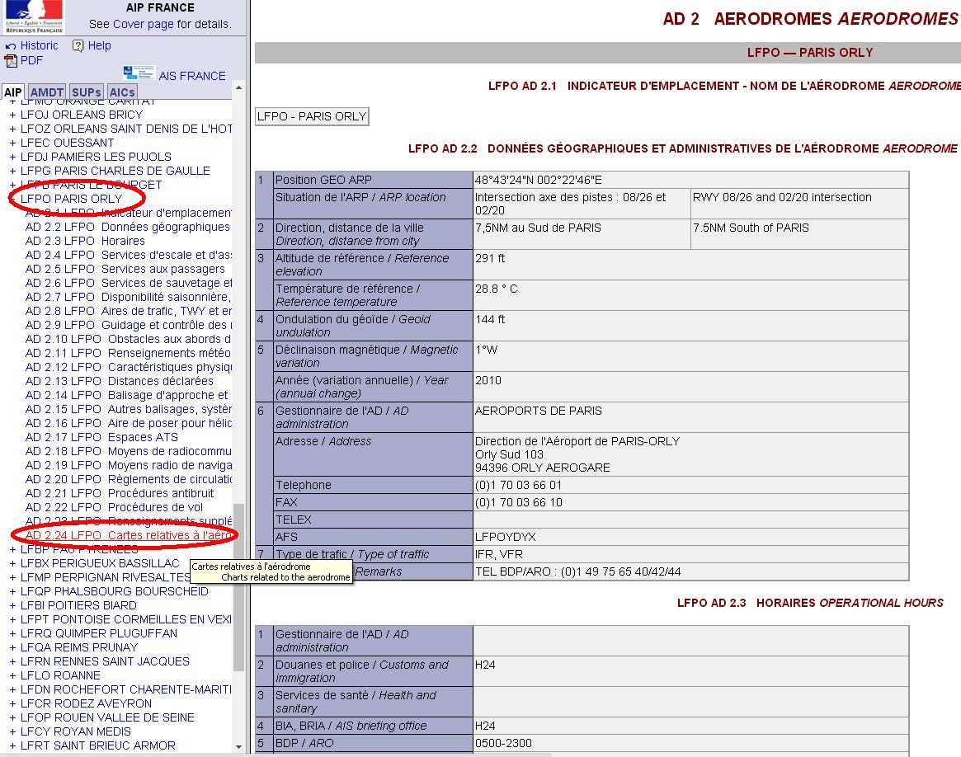Expand the LFEC OUESSANT node
Screen dimensions: 961x757
(x=12, y=143)
